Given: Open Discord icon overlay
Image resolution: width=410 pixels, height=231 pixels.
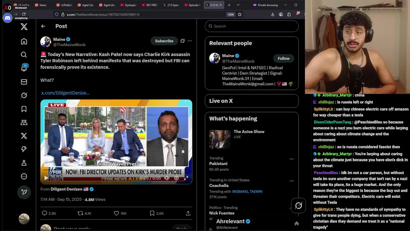Looking at the screenshot, I should coord(8,18).
